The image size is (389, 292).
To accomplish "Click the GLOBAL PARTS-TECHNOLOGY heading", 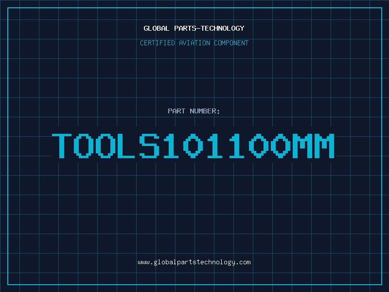I will (194, 28).
